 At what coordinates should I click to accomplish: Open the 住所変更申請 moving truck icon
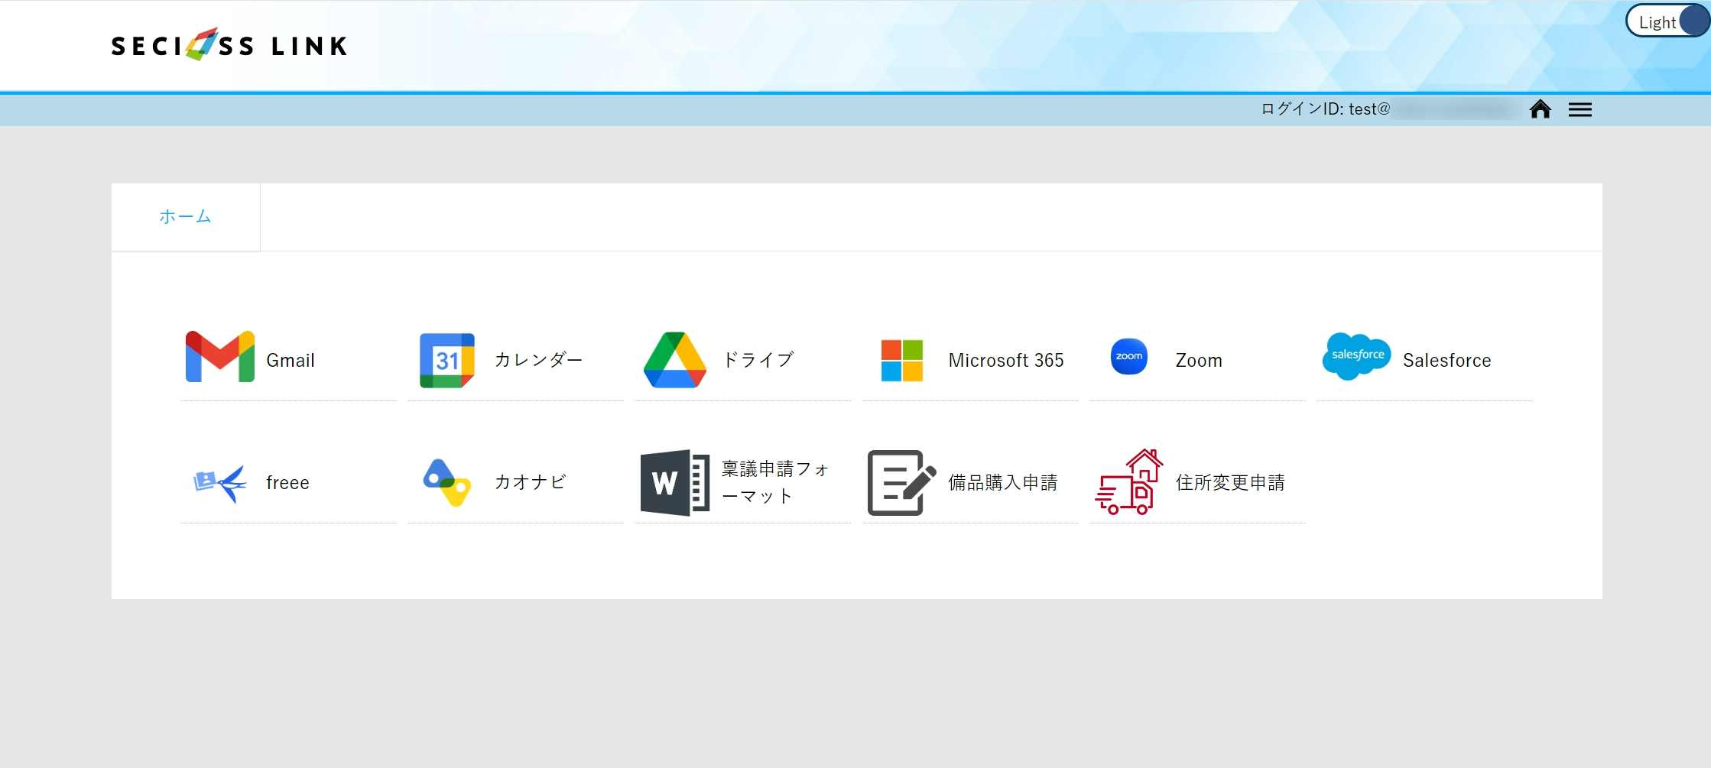pos(1129,481)
